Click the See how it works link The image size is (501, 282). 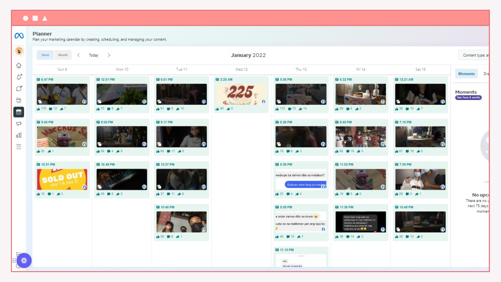tap(468, 97)
